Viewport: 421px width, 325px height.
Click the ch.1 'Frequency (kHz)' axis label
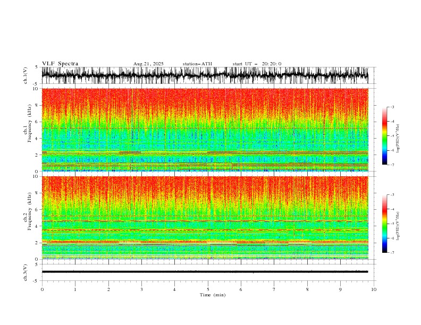pyautogui.click(x=29, y=123)
